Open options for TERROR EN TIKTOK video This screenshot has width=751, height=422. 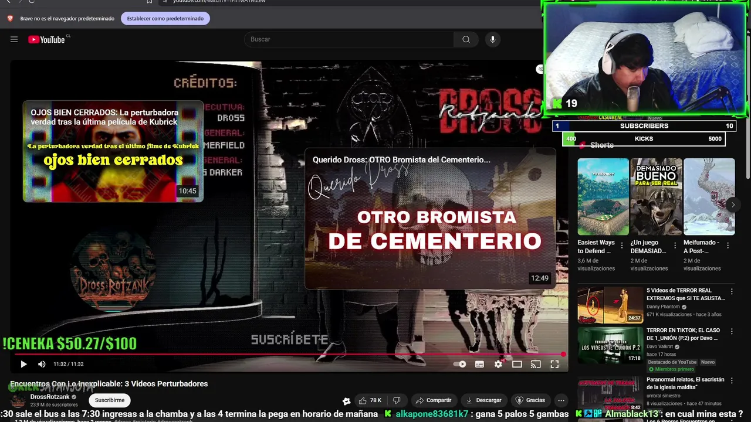point(732,331)
